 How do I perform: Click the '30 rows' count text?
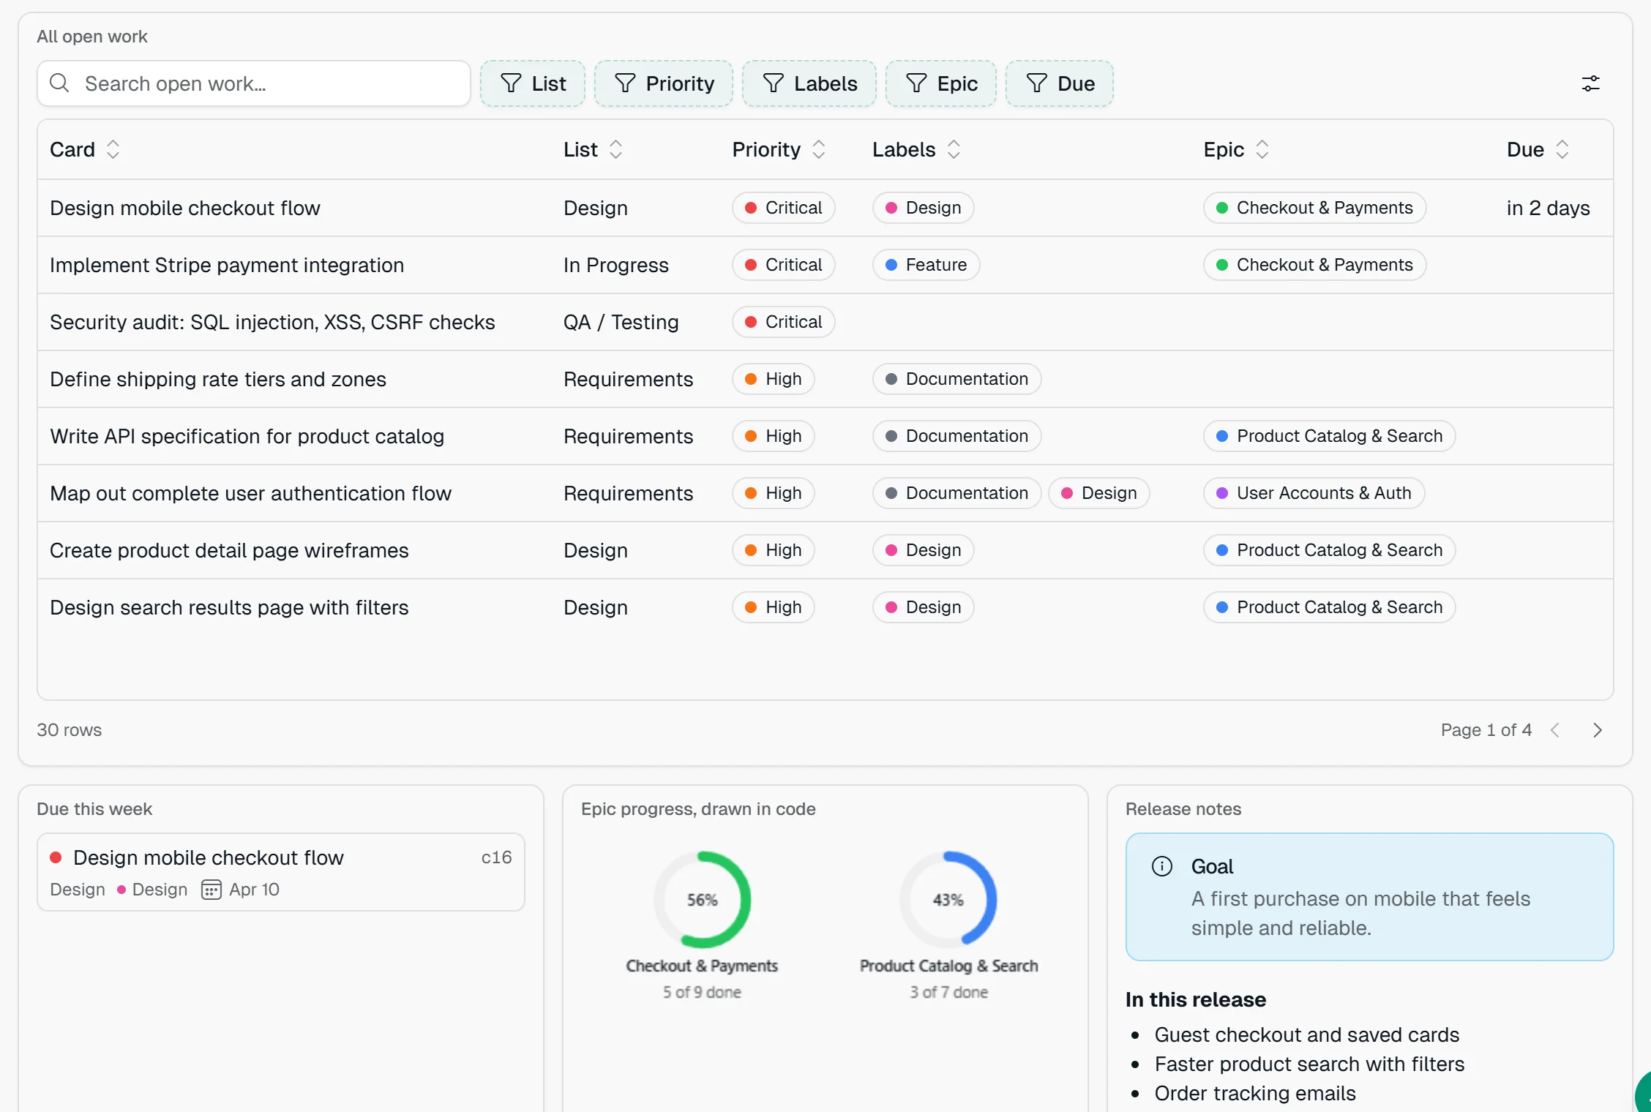(x=70, y=730)
